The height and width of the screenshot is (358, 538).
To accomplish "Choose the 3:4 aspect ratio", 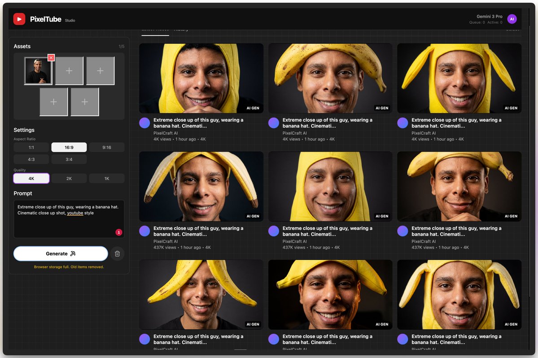I will (x=69, y=159).
